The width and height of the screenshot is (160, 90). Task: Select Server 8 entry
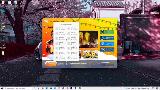click(72, 43)
